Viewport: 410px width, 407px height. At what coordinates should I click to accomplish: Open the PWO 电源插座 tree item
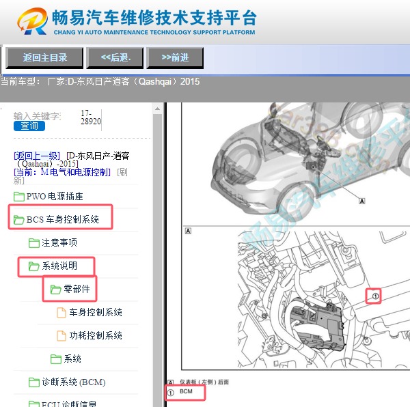pyautogui.click(x=55, y=197)
